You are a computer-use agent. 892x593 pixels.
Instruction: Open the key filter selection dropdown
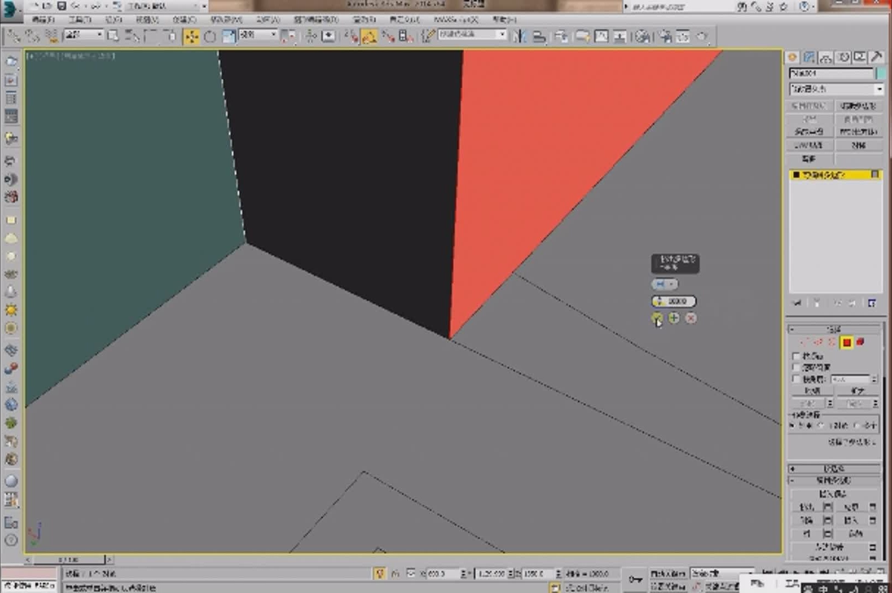[722, 573]
